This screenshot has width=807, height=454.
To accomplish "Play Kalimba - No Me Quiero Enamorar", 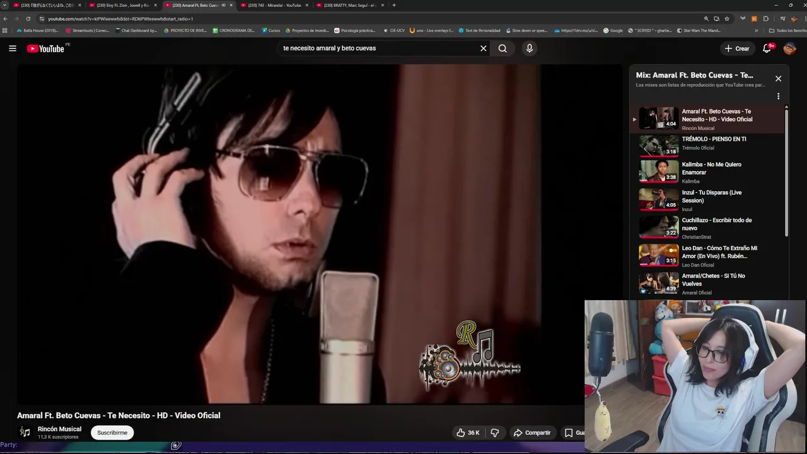I will click(706, 172).
